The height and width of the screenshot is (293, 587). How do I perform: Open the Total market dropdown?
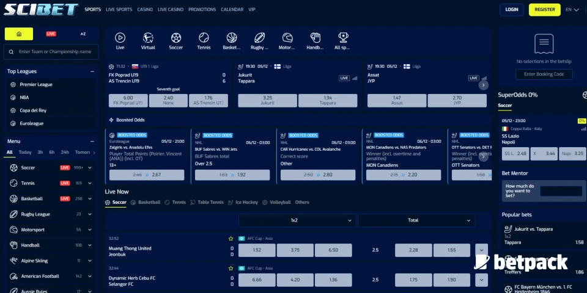416,220
